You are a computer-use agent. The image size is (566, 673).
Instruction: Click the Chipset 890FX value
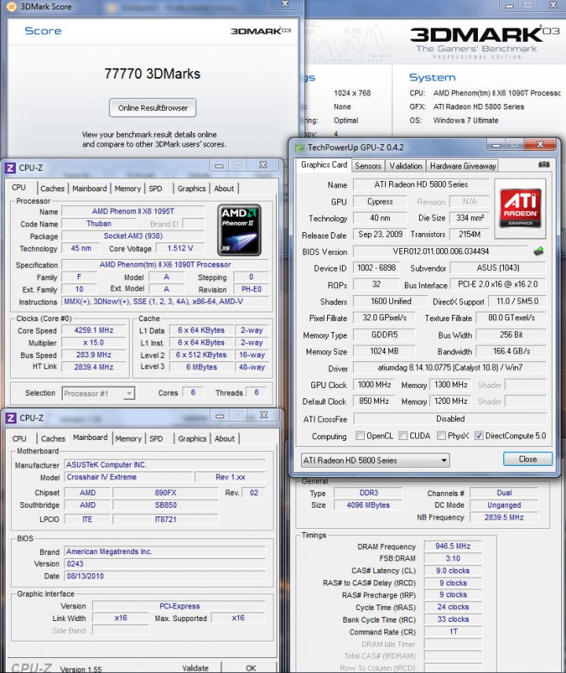[x=166, y=493]
